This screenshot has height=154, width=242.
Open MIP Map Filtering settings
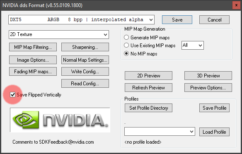(x=33, y=47)
